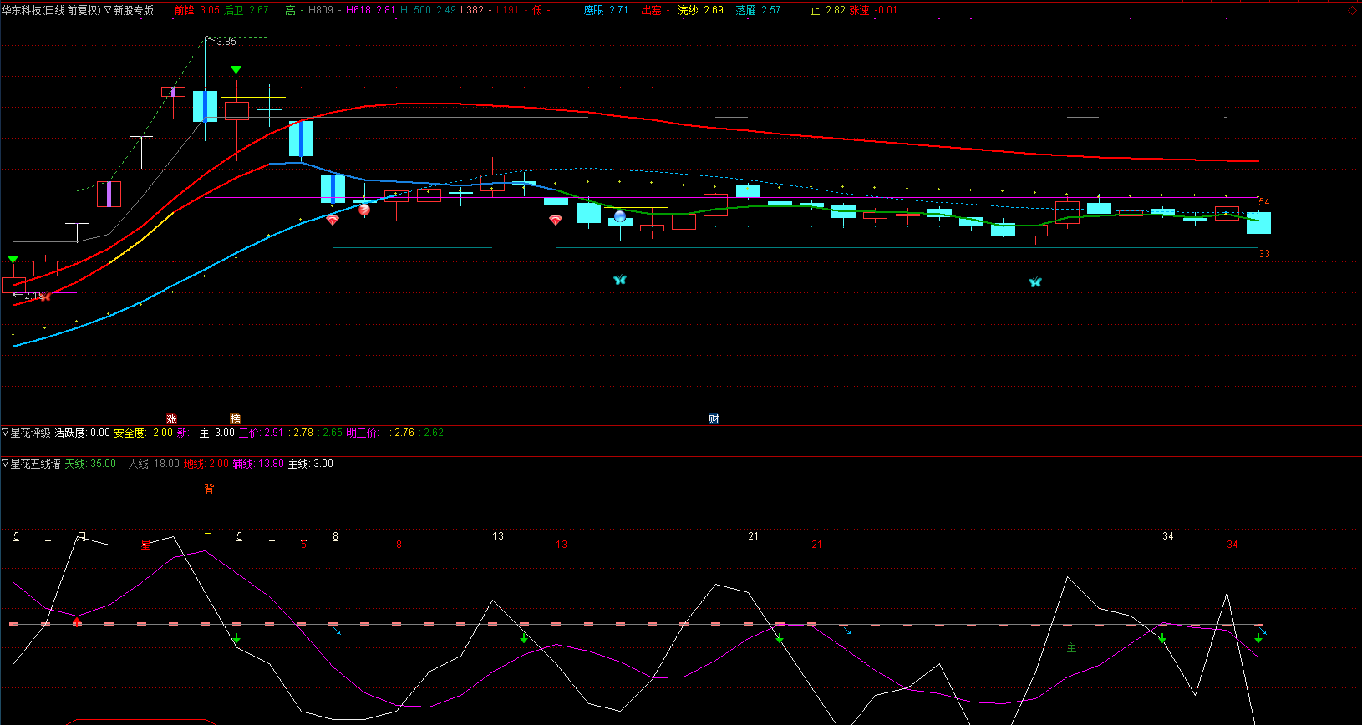Click the small red butterfly near 2.19
1362x725 pixels.
tap(46, 297)
